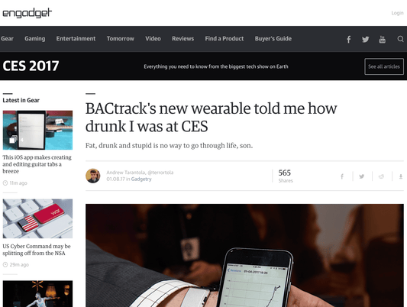
Task: Open the search magnifier icon
Action: [x=401, y=39]
